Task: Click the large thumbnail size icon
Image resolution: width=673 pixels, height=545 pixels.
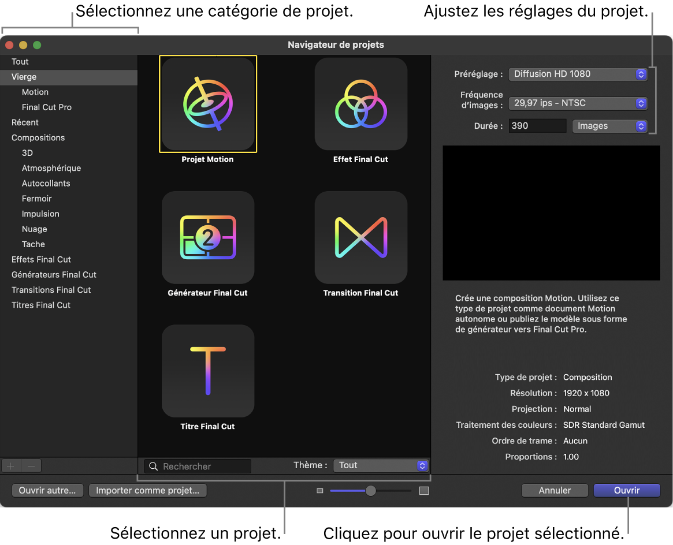Action: (x=424, y=491)
